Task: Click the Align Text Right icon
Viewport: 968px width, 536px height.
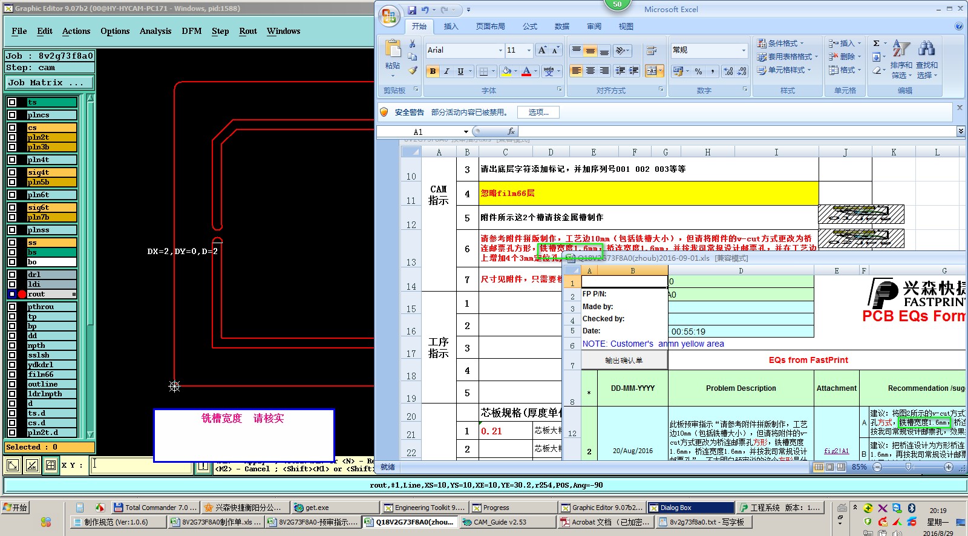Action: tap(604, 71)
